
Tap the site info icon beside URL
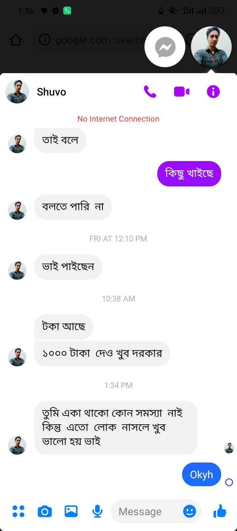click(x=45, y=40)
